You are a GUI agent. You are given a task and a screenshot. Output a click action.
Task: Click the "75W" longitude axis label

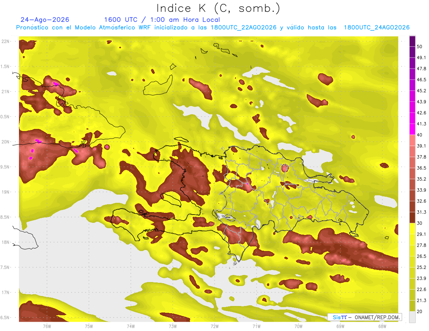click(89, 326)
